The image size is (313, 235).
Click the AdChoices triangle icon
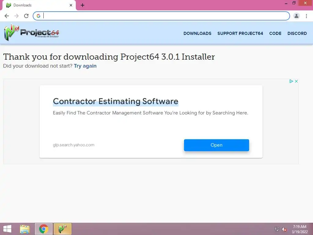[291, 81]
